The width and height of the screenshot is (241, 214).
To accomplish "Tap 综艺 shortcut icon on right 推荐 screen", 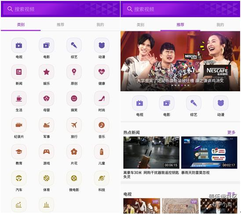I will pos(194,103).
